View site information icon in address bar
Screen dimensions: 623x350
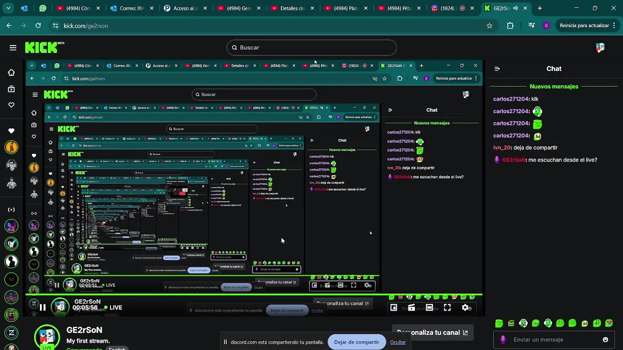pyautogui.click(x=55, y=26)
